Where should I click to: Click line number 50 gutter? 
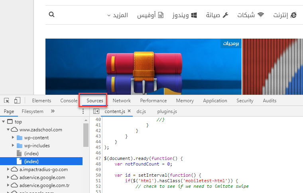click(98, 175)
